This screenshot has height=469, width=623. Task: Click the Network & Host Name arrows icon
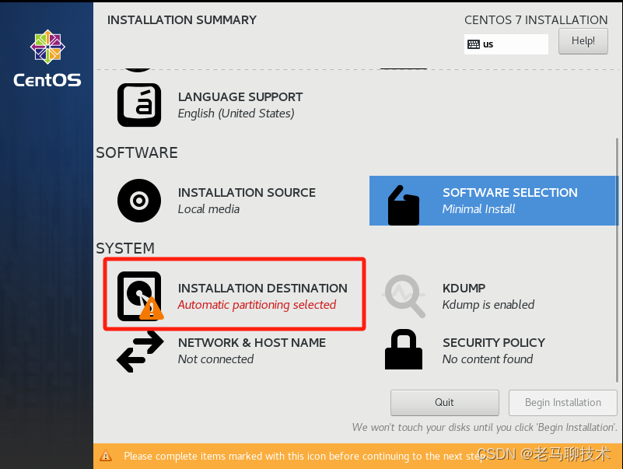pos(140,352)
